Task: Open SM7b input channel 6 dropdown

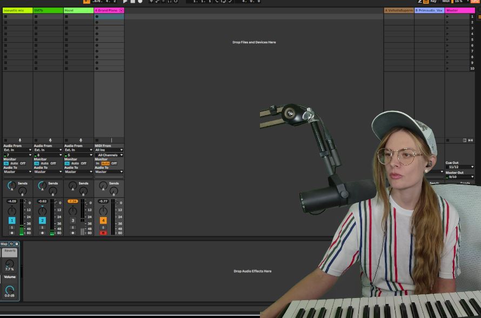Action: coord(48,155)
